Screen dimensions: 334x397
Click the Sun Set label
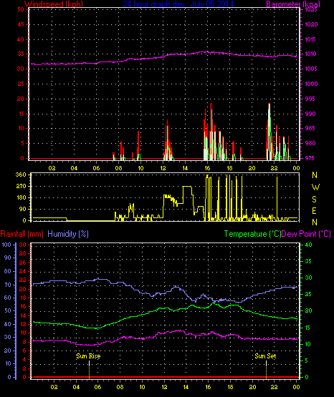(265, 356)
